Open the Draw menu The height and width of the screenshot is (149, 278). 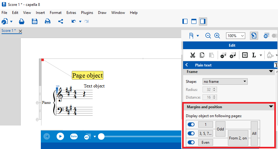pos(102,13)
